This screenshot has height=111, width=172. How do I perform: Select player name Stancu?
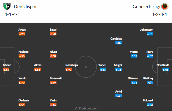pyautogui.click(x=102, y=65)
